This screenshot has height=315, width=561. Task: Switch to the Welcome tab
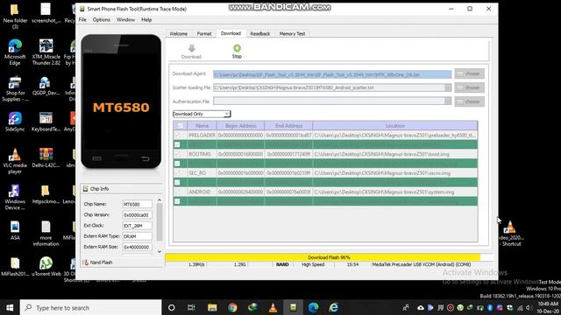pos(178,33)
